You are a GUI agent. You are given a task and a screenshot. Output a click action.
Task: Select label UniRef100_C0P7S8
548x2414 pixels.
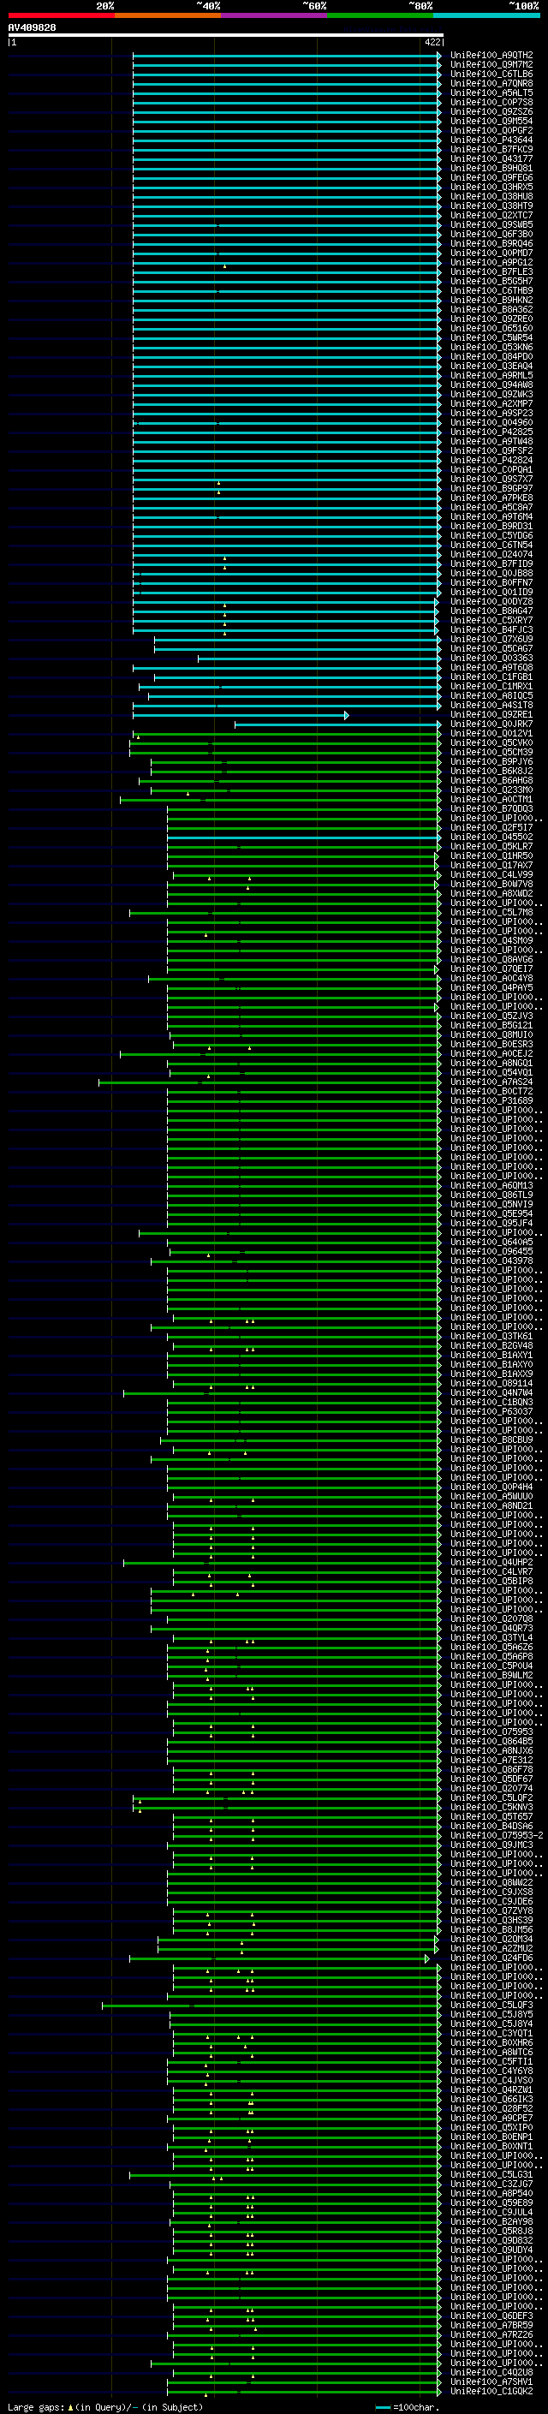491,102
